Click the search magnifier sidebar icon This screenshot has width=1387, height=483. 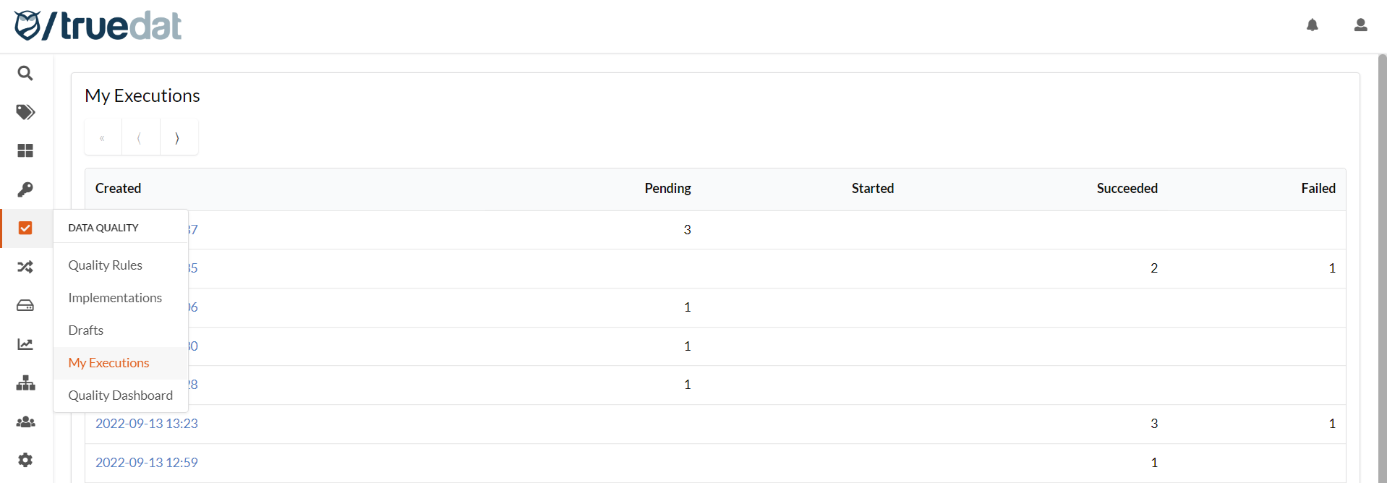pos(25,73)
